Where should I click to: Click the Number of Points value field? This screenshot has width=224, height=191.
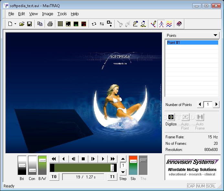(208, 104)
